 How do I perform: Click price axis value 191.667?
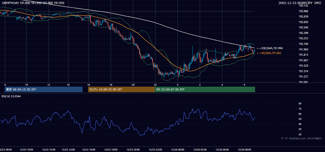pyautogui.click(x=303, y=60)
